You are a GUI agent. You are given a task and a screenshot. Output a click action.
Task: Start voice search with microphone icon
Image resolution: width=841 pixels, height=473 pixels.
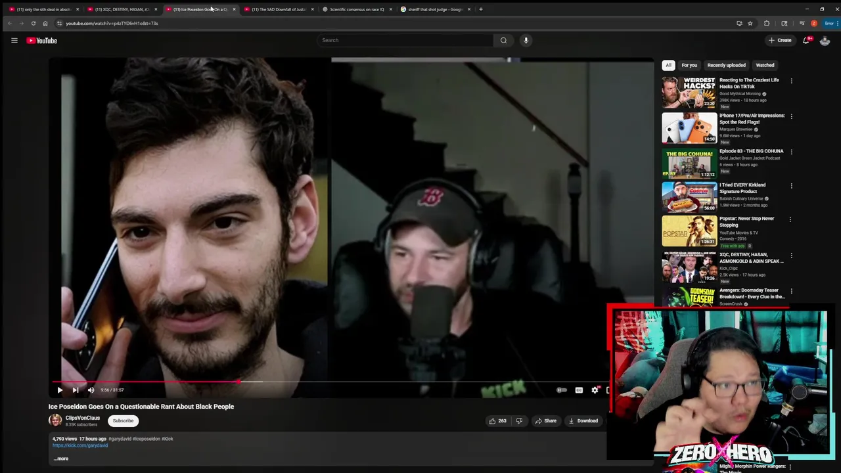tap(526, 40)
